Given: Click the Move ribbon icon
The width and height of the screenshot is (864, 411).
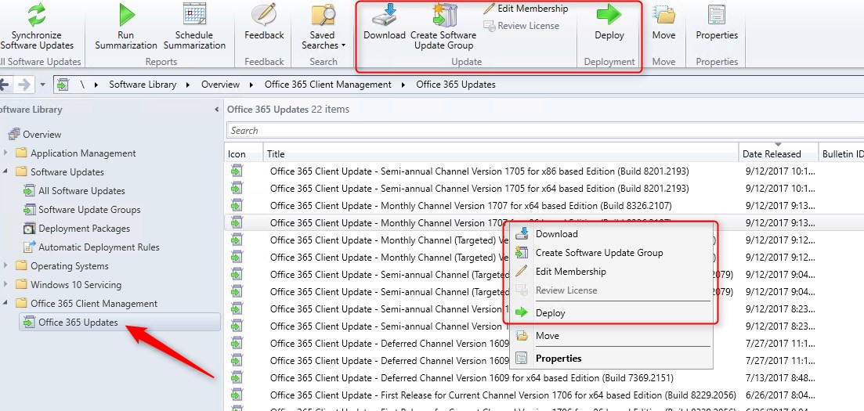Looking at the screenshot, I should coord(663,15).
